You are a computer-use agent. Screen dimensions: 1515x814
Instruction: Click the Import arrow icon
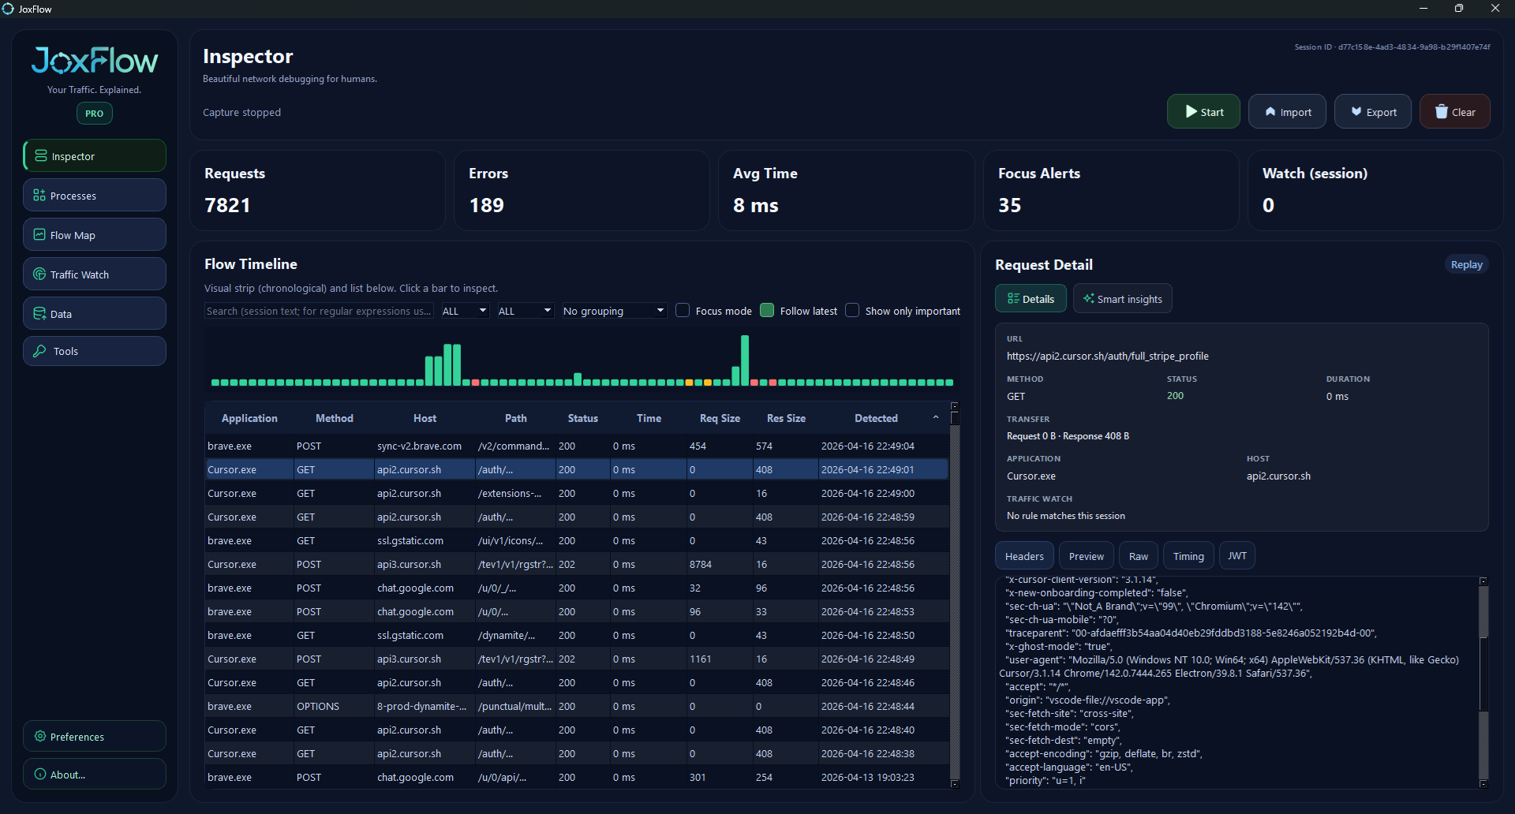pyautogui.click(x=1270, y=112)
